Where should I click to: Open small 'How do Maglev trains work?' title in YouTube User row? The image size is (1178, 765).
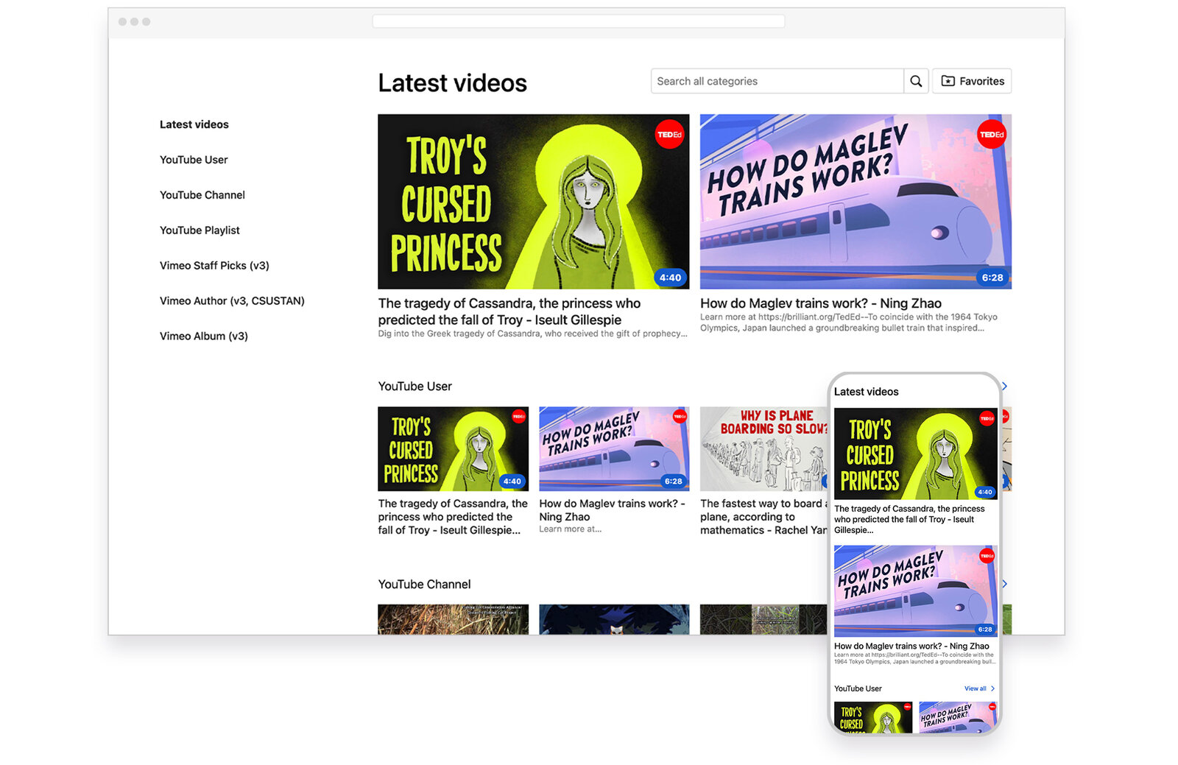612,510
